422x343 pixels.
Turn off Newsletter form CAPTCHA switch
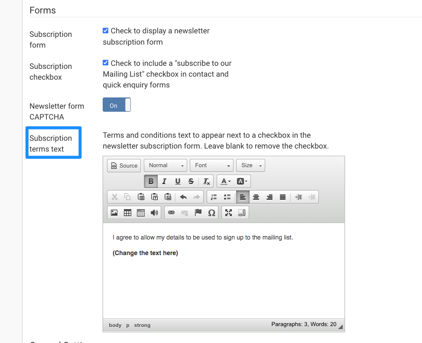tap(117, 105)
